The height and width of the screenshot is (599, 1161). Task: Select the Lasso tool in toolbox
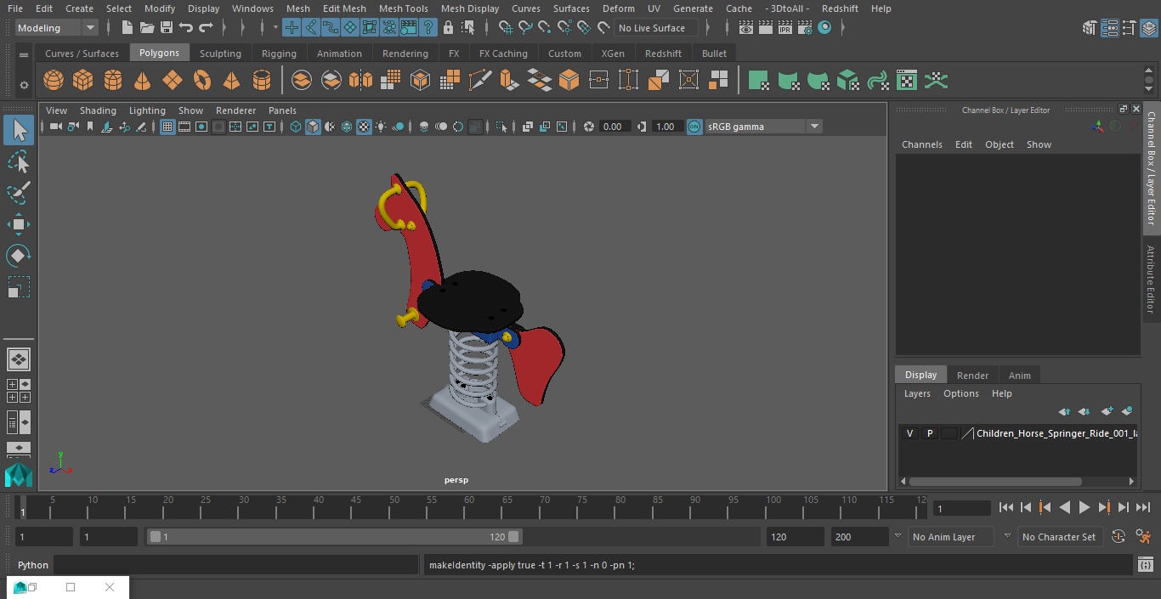19,161
